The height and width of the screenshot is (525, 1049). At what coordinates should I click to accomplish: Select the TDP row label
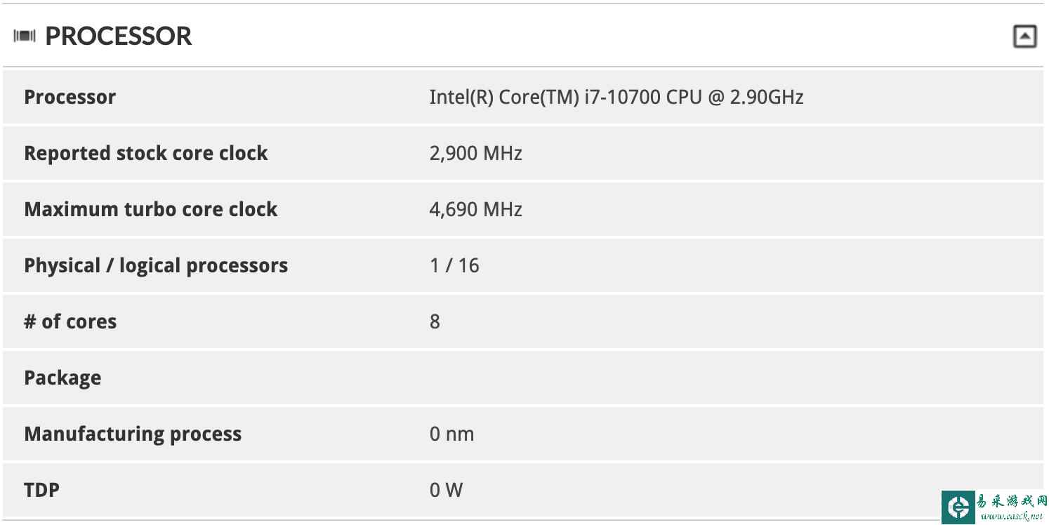pos(42,490)
